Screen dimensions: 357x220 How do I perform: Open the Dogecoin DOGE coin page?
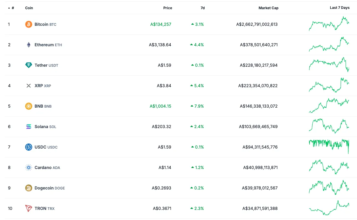50,188
